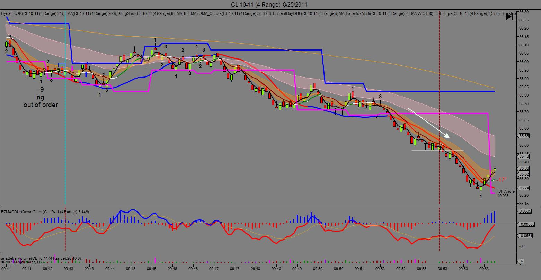The width and height of the screenshot is (541, 280).
Task: Select the red -17° slope label
Action: point(501,180)
